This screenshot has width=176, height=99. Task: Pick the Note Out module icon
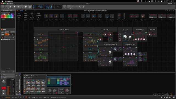[x=124, y=16]
